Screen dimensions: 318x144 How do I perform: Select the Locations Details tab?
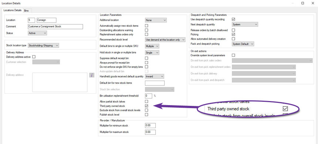click(x=12, y=10)
